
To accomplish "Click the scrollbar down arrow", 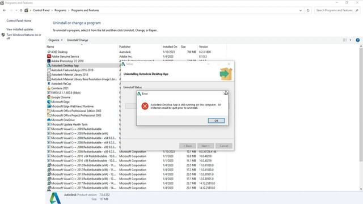I will pos(361,189).
